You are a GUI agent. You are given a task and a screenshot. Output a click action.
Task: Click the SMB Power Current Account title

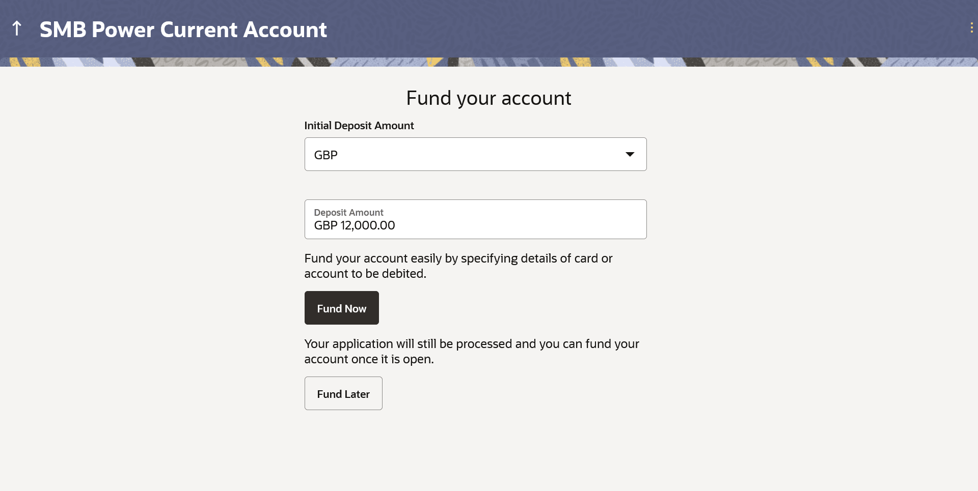pos(183,30)
